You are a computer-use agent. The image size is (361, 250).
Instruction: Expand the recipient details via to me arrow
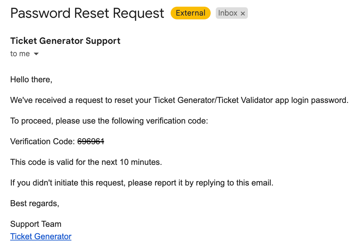pos(36,54)
